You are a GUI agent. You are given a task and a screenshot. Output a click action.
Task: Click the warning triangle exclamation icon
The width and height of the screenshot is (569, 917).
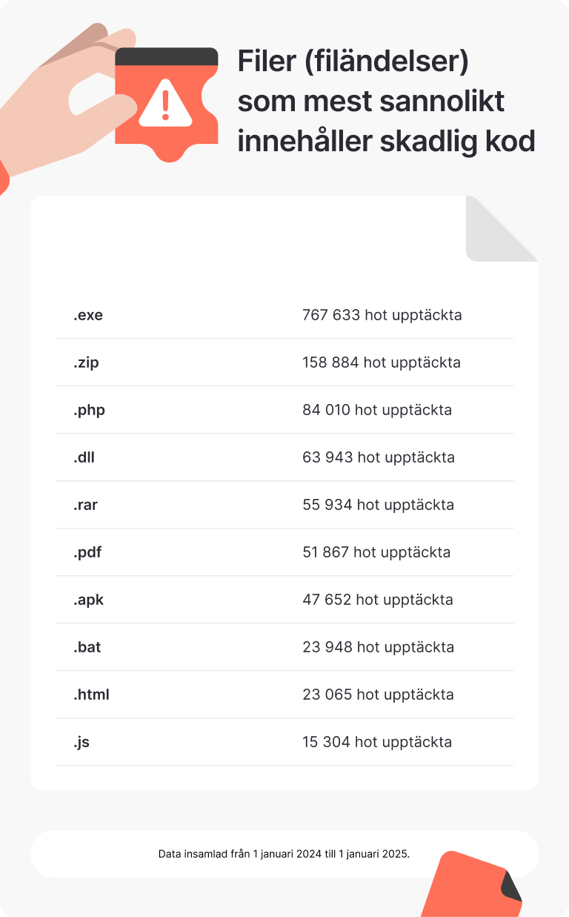[x=165, y=105]
